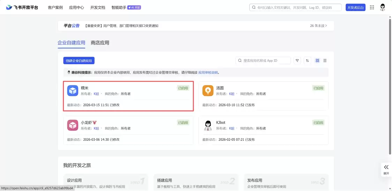Viewport: 392px width, 191px height.
Task: Click the 飞书开放平台 logo
Action: pyautogui.click(x=22, y=7)
